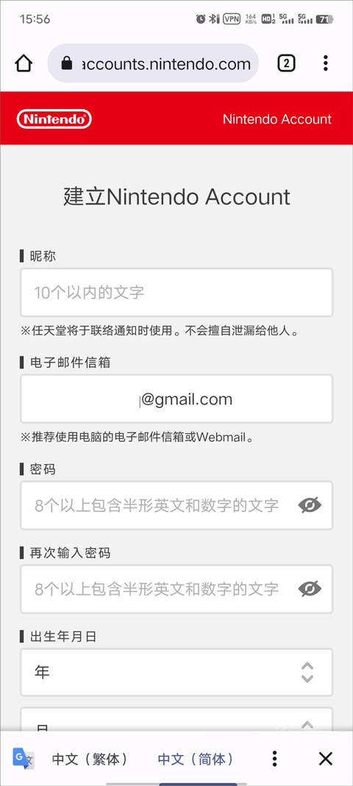
Task: Close the translation bar
Action: [326, 759]
